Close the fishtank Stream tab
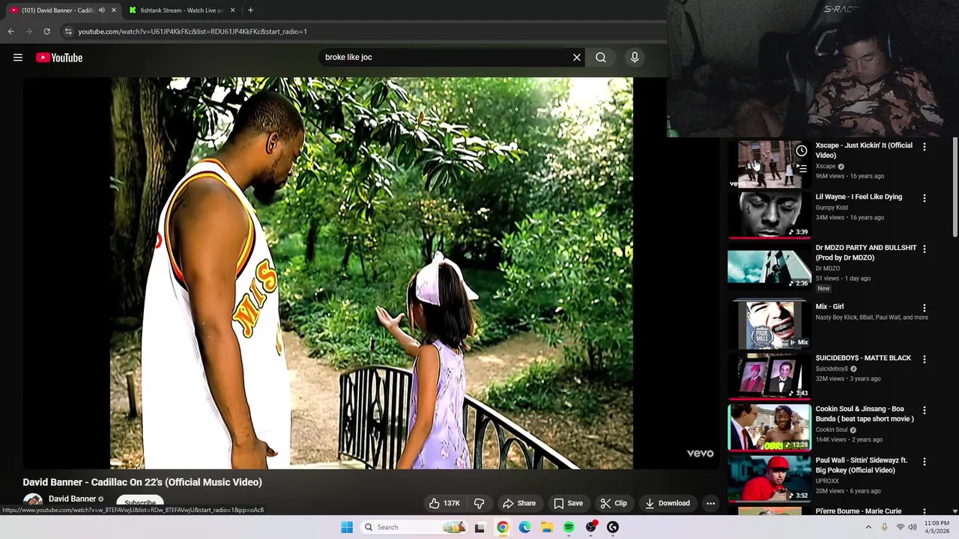The height and width of the screenshot is (539, 959). coord(232,10)
